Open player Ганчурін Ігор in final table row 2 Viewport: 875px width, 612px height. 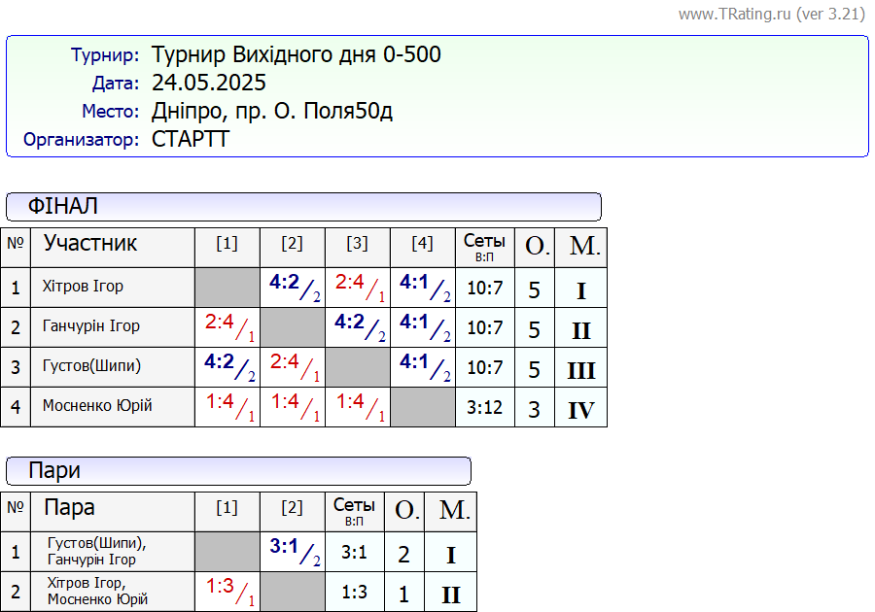coord(90,326)
